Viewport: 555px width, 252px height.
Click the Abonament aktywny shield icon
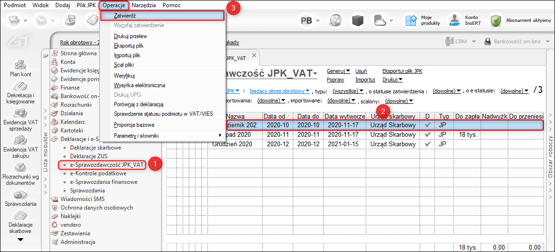[x=496, y=20]
